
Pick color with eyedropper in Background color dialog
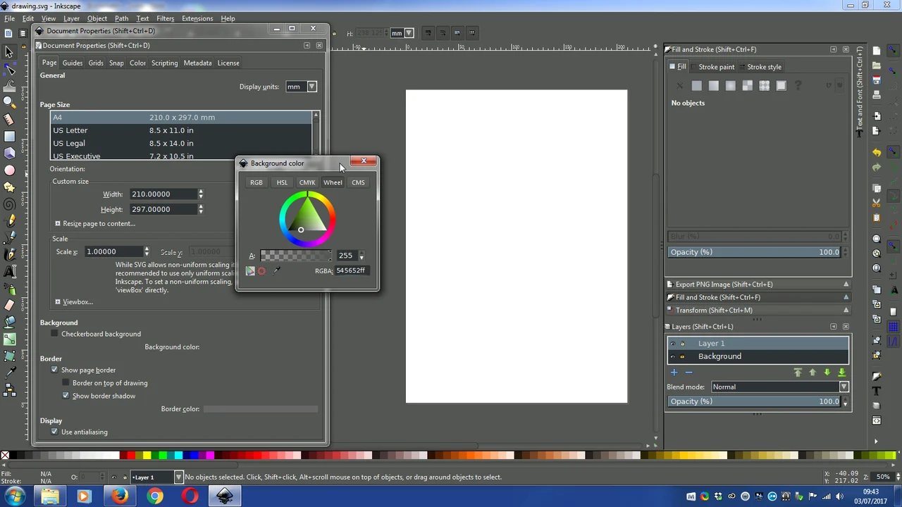(x=276, y=270)
